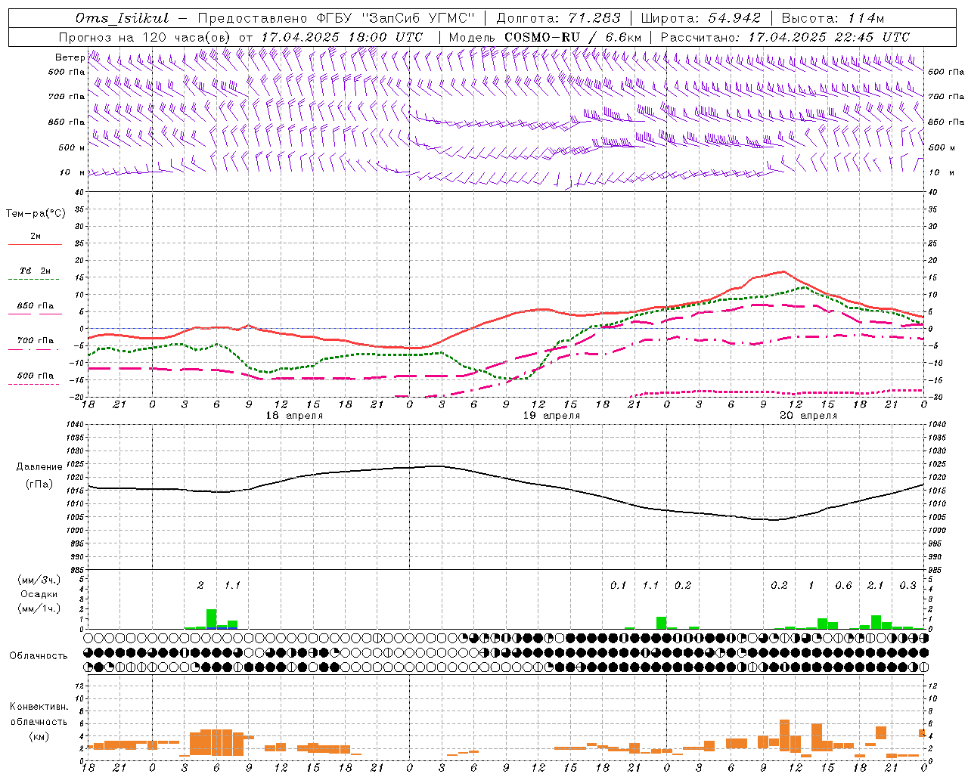
Task: Click the Давление panel label
Action: (39, 467)
